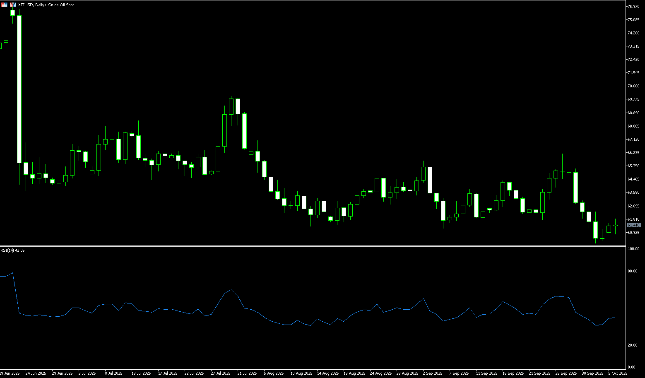Screen dimensions: 645x378
Task: Select the 31 Jul 2025 date label
Action: 247,373
